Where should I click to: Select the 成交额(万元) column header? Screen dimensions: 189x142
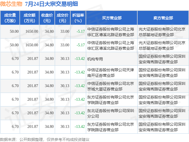[29, 18]
